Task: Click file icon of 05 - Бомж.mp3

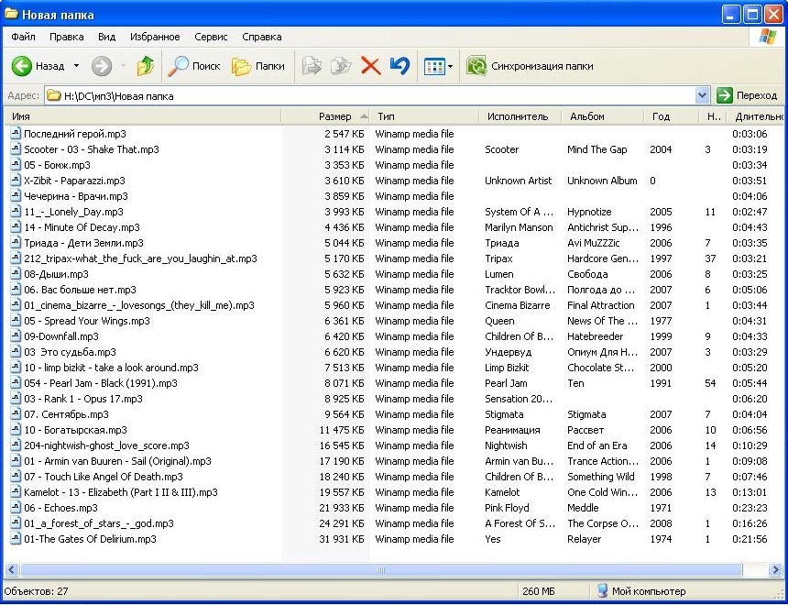Action: pos(16,165)
